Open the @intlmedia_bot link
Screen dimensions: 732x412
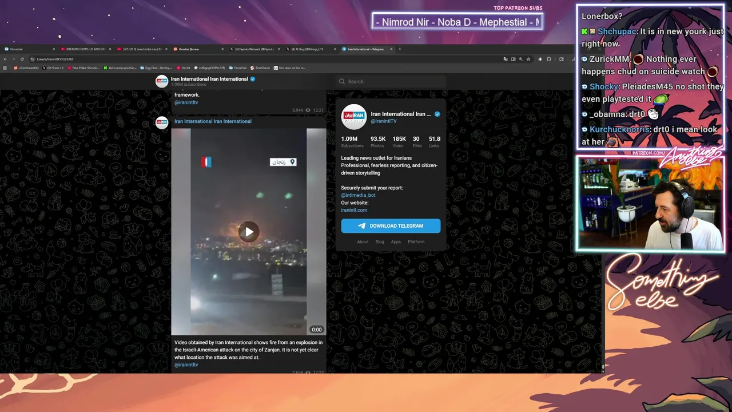[x=358, y=195]
